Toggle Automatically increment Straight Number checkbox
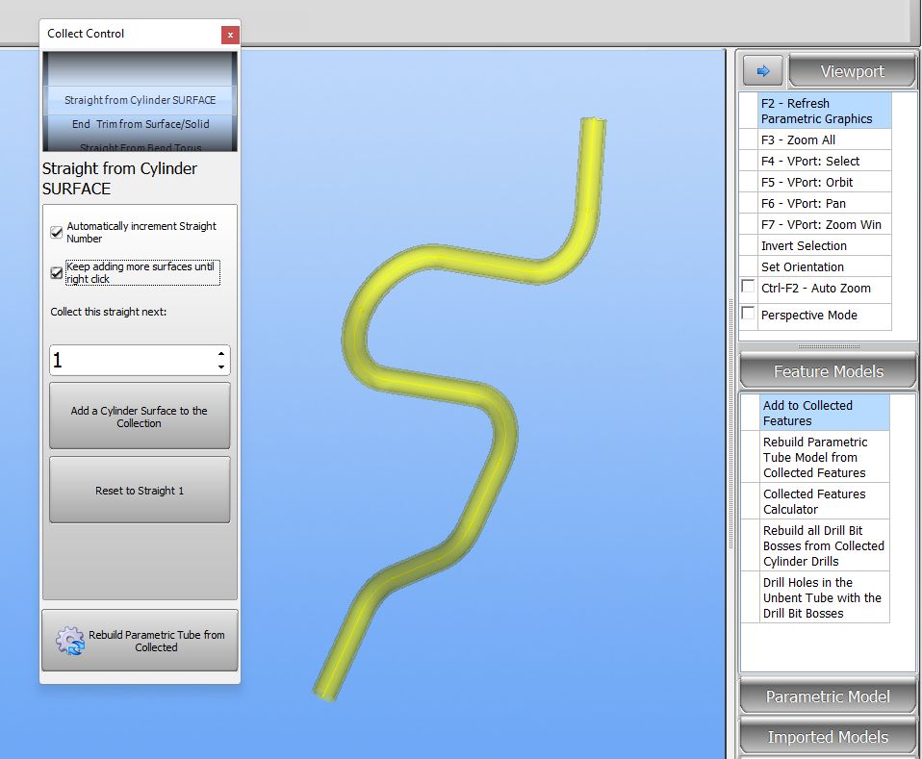Image resolution: width=922 pixels, height=759 pixels. (57, 232)
